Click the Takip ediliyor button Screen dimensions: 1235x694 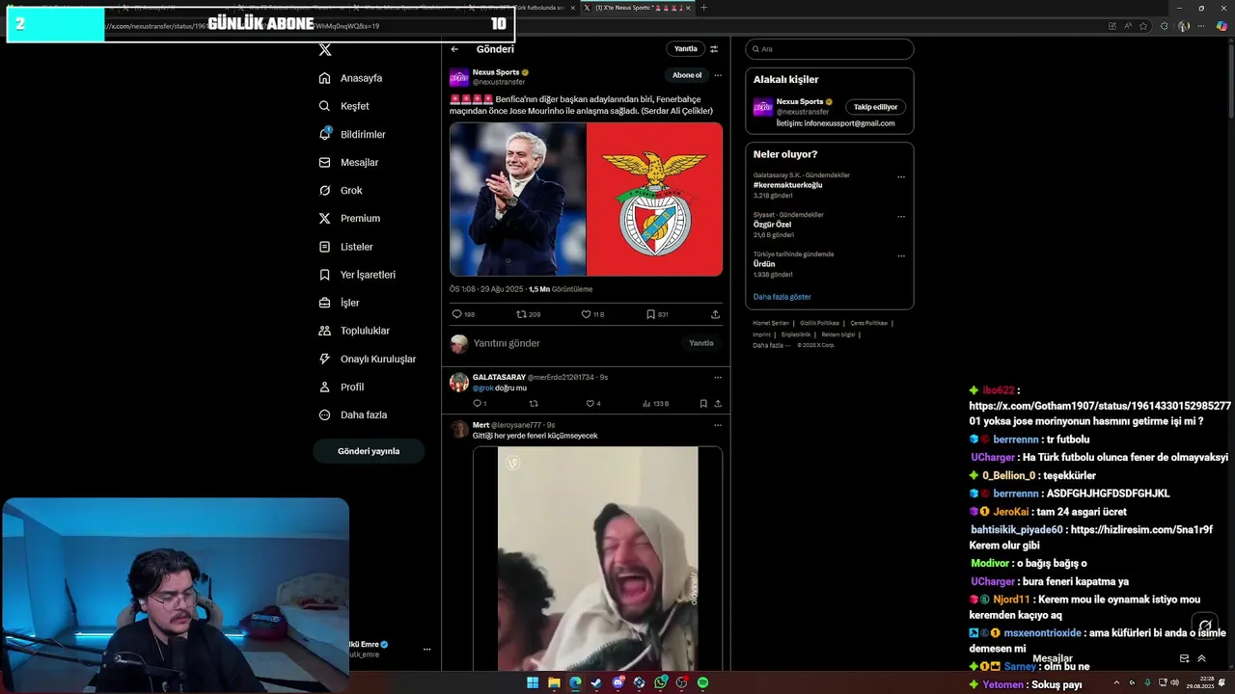tap(875, 107)
